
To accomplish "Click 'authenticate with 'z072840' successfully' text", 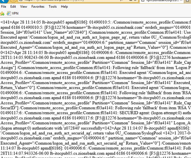I will (67, 128).
